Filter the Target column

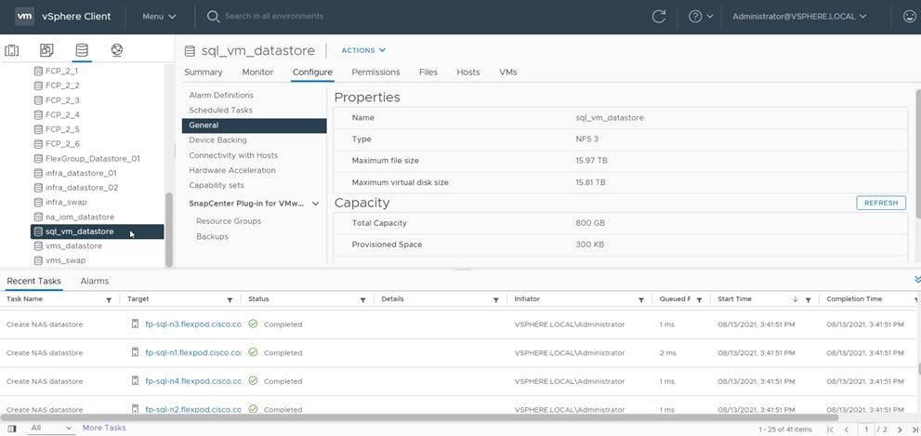(x=230, y=299)
